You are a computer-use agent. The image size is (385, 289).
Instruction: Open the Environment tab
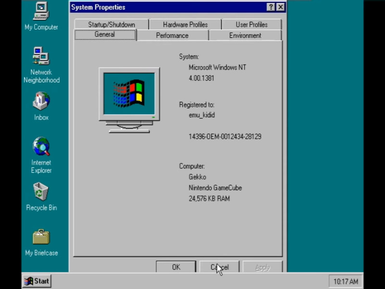click(245, 35)
